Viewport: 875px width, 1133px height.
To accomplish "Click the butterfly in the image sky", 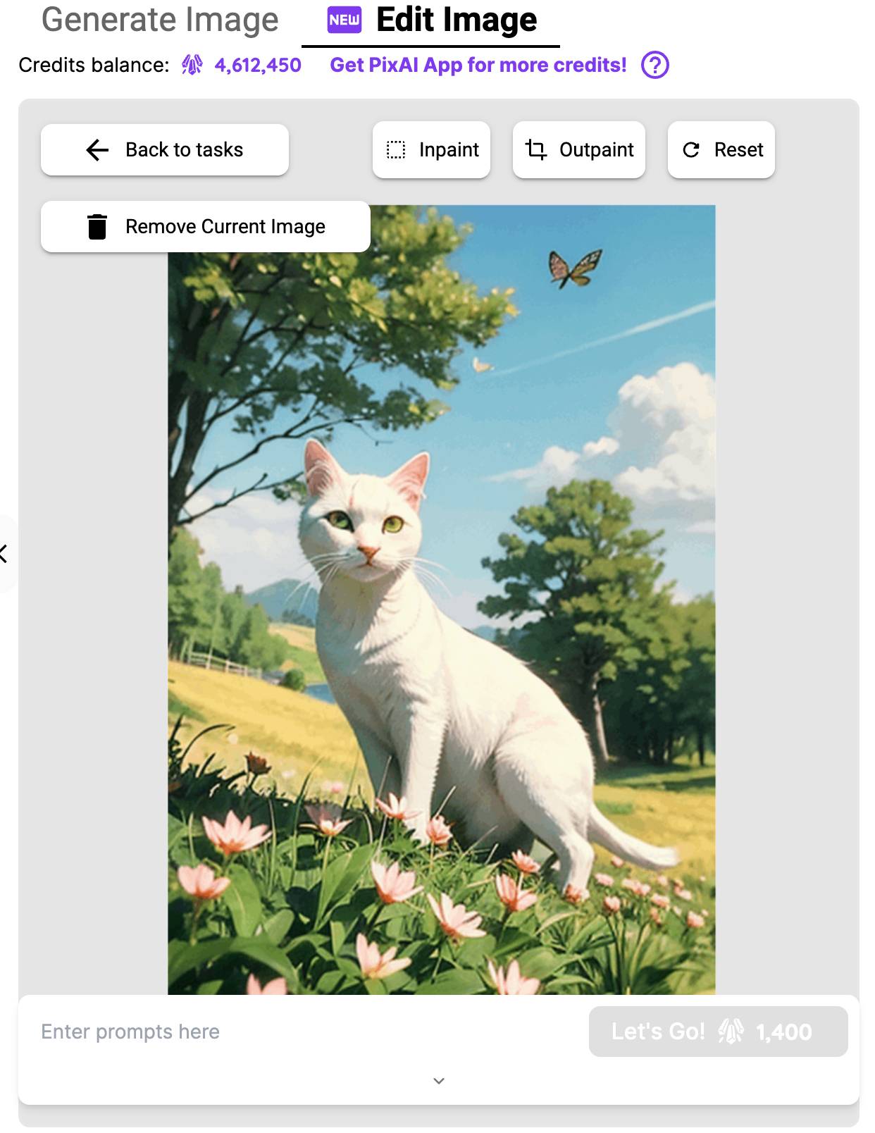I will [x=575, y=268].
